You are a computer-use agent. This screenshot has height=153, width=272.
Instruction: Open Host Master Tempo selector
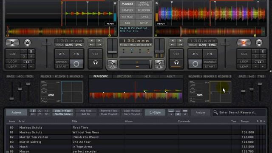point(136,45)
